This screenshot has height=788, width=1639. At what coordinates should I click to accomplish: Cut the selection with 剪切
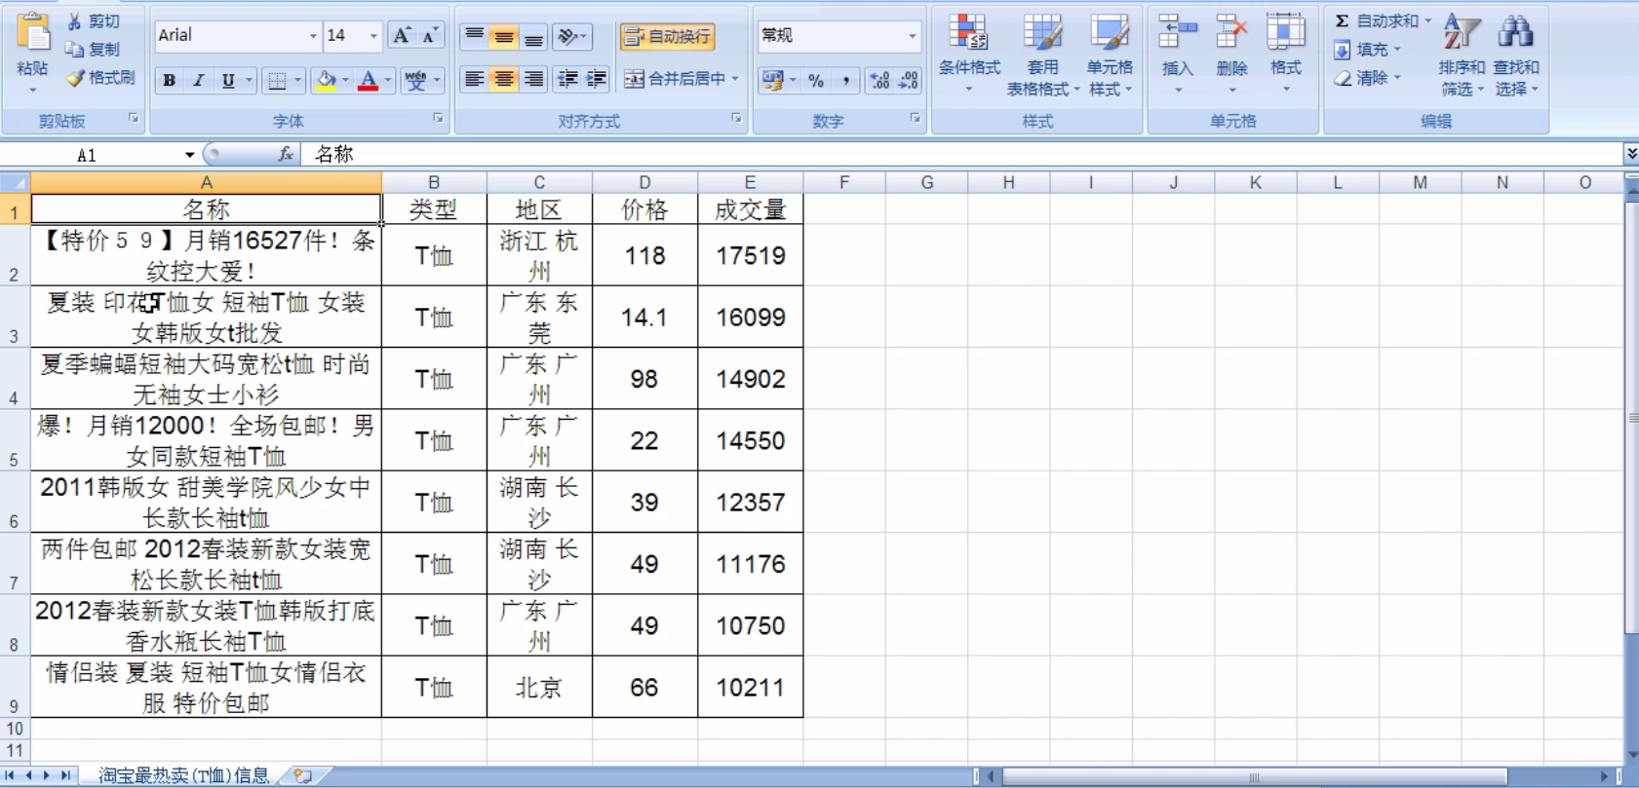pos(94,21)
